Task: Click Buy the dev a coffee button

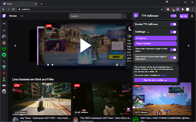Action: (x=156, y=80)
